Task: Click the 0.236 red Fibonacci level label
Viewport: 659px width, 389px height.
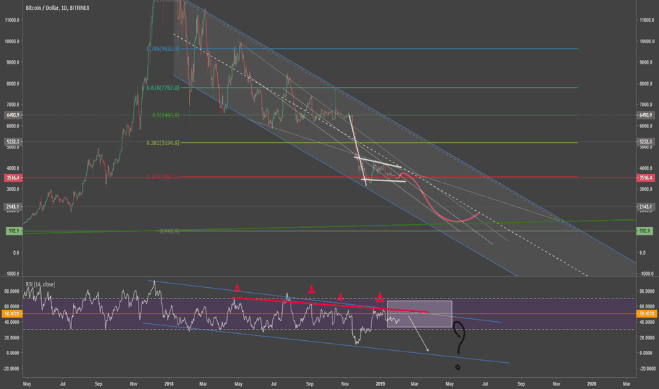Action: [x=163, y=177]
